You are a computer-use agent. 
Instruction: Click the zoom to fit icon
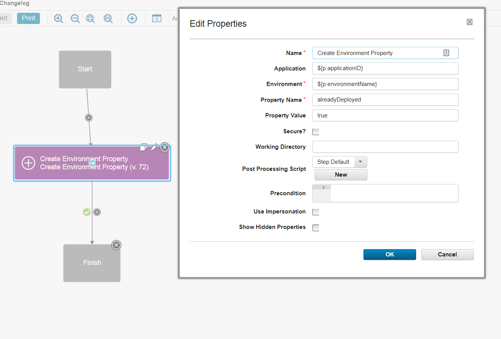91,19
